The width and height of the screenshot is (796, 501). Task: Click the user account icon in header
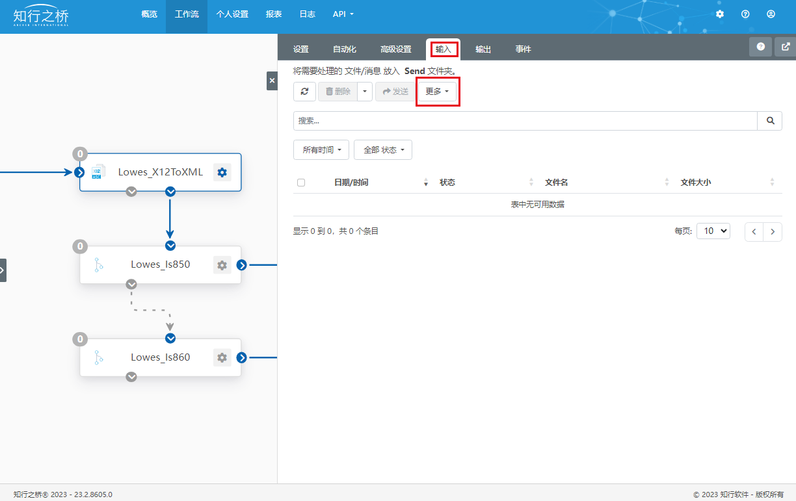click(x=771, y=14)
